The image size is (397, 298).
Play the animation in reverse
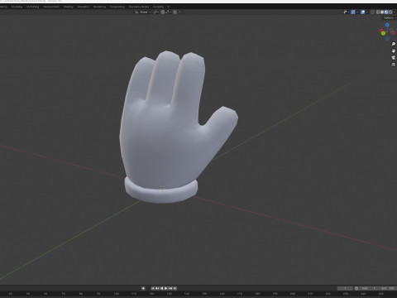pos(162,288)
